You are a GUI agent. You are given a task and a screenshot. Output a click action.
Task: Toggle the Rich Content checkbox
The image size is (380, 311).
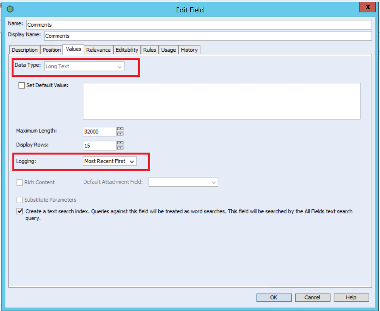pos(20,182)
